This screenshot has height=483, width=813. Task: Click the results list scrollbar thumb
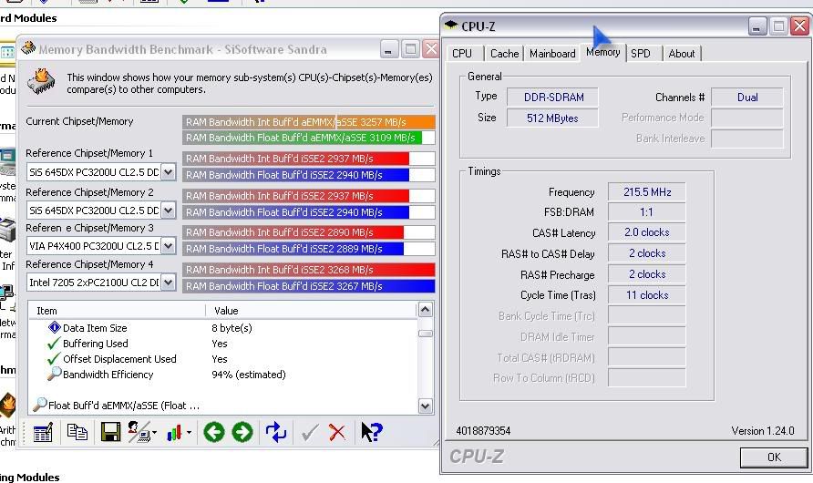[x=425, y=334]
